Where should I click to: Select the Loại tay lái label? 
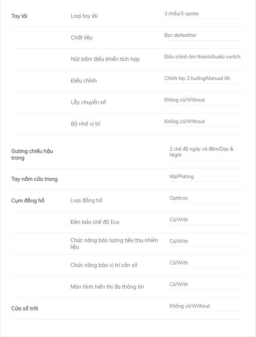point(84,16)
